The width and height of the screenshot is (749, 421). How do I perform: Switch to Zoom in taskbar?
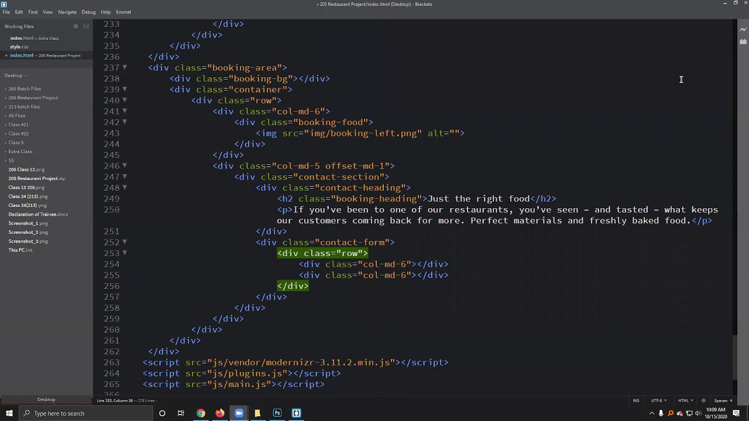point(239,413)
